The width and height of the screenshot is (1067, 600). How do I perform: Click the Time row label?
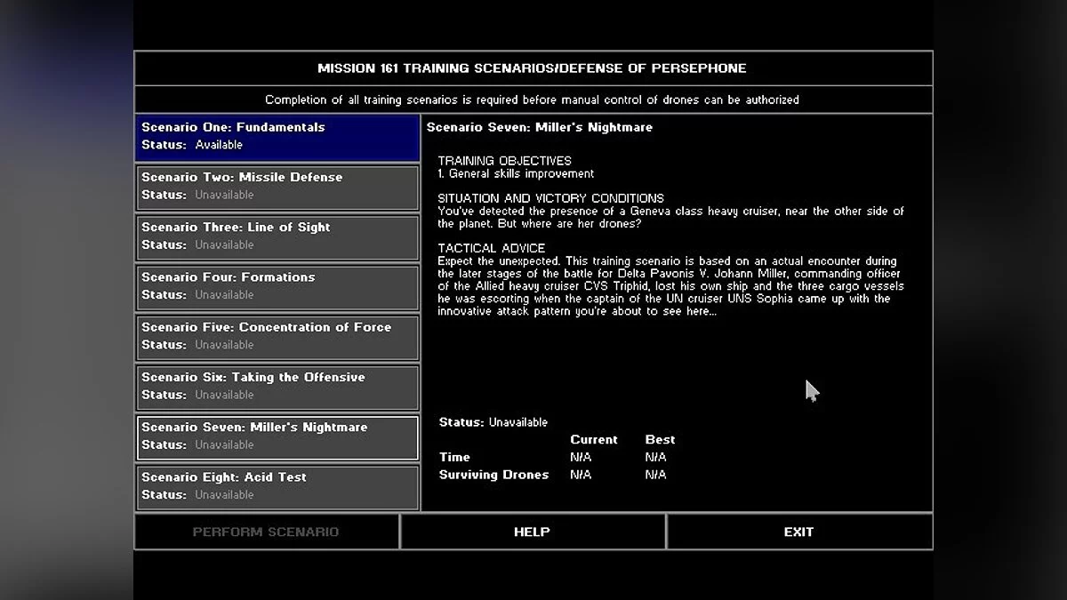click(454, 457)
